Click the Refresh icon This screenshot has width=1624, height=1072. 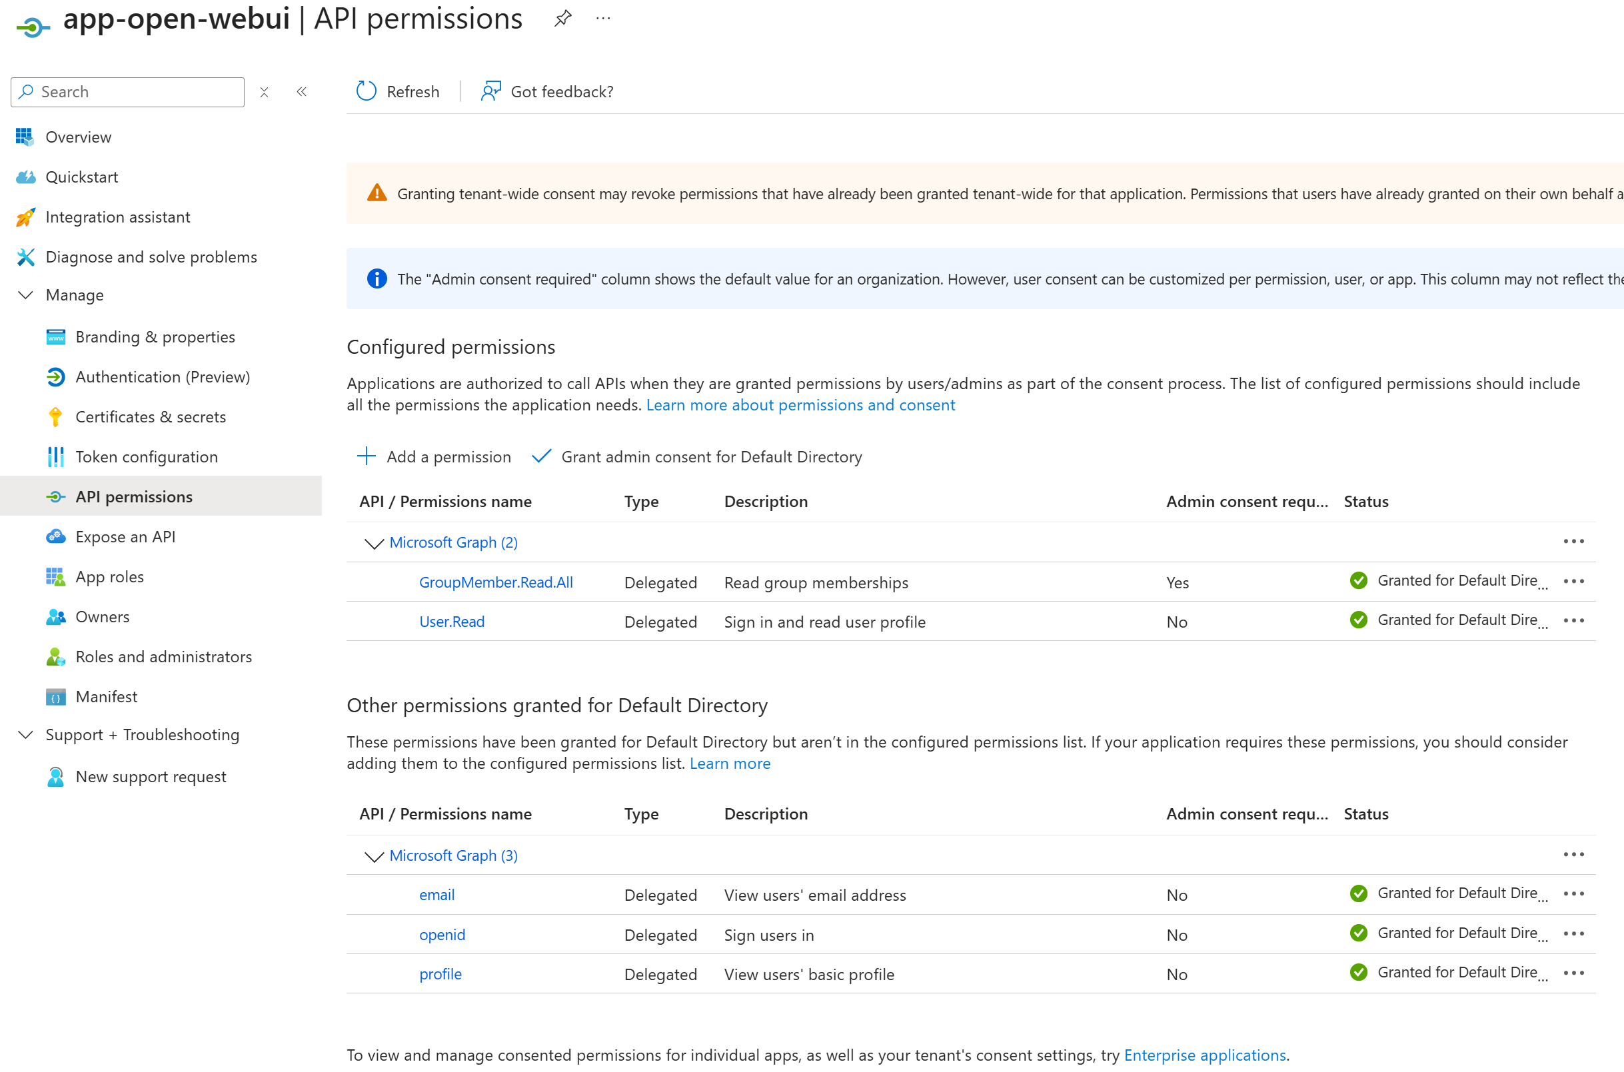pos(367,92)
